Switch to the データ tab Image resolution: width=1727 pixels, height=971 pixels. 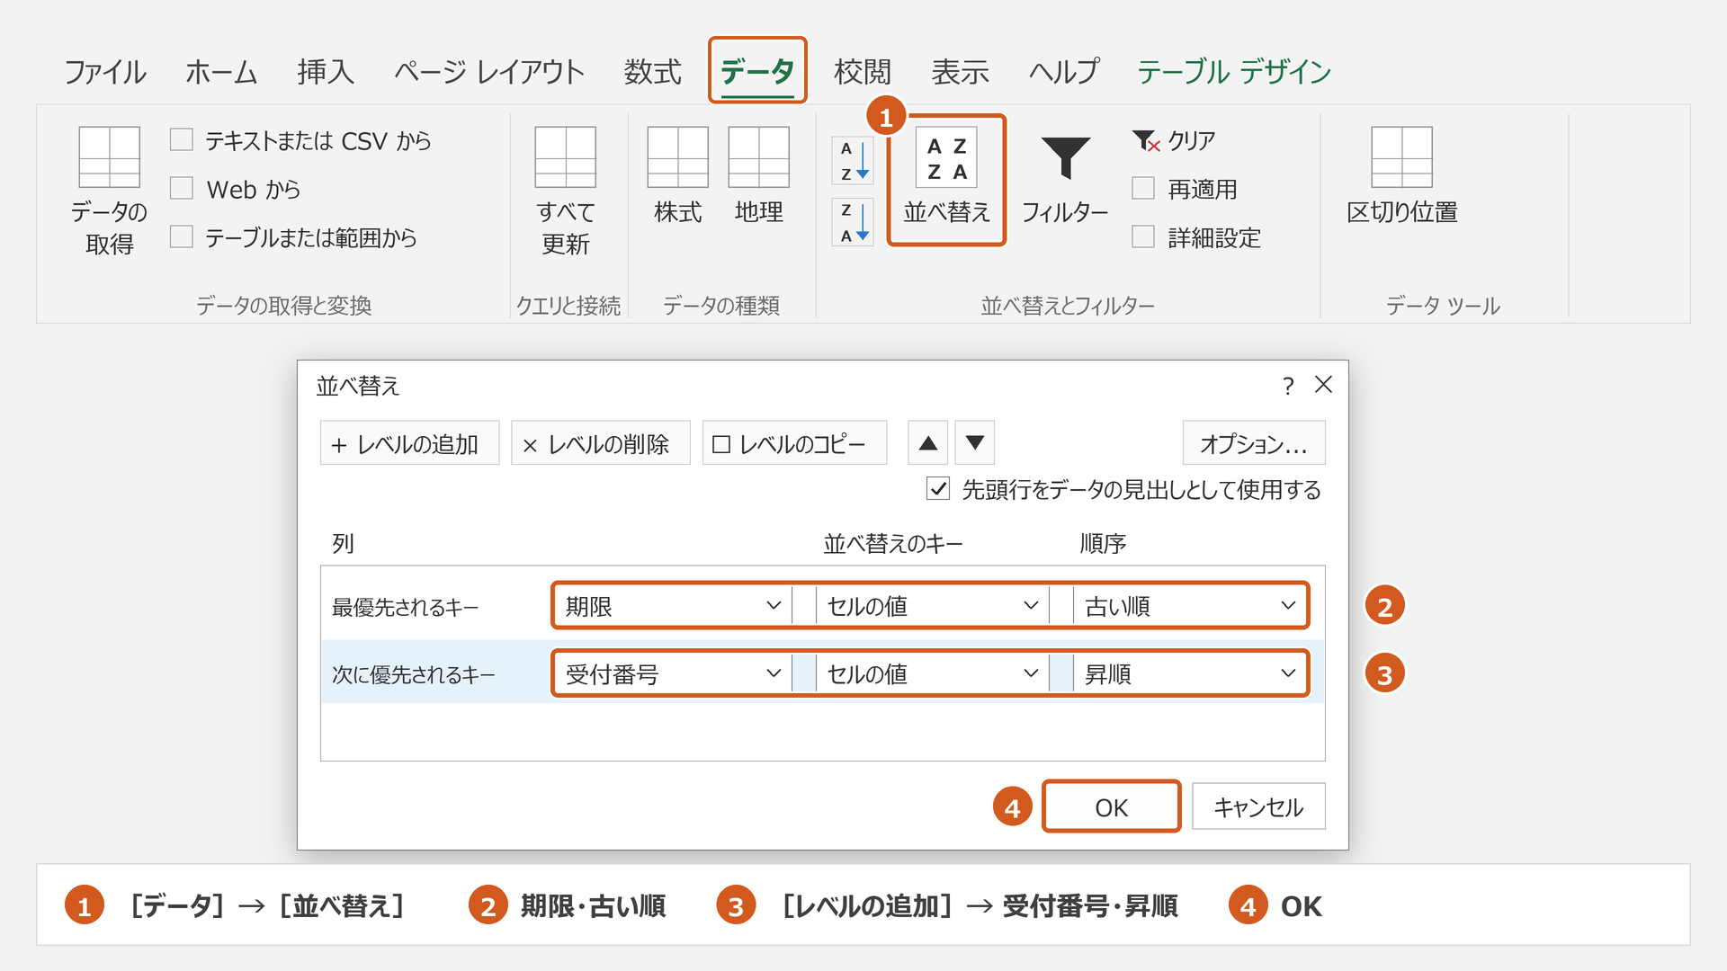(x=757, y=71)
